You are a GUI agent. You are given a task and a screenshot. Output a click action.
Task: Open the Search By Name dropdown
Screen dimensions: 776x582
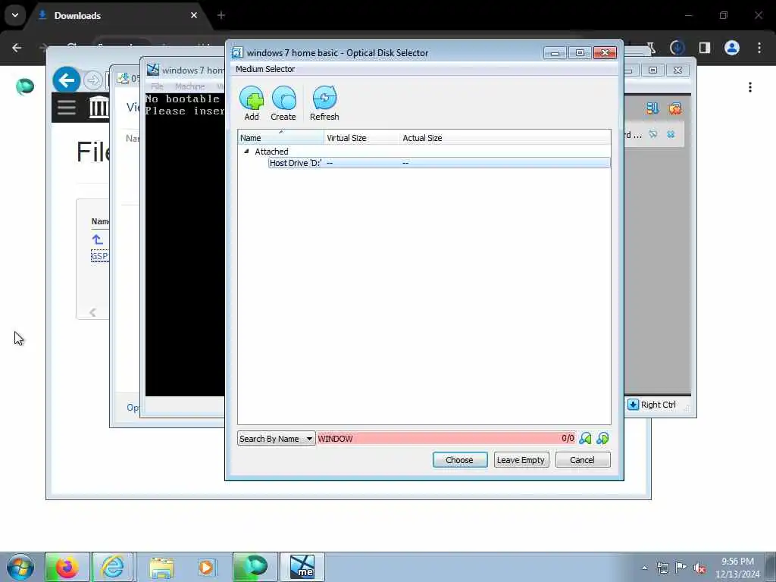point(276,439)
